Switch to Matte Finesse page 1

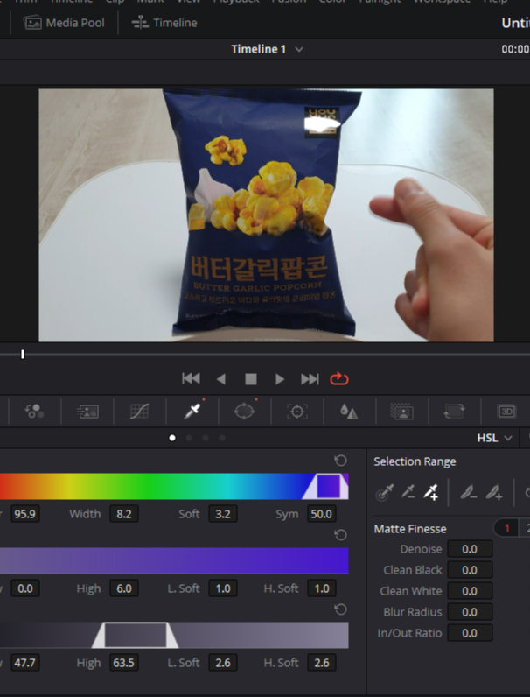(507, 528)
